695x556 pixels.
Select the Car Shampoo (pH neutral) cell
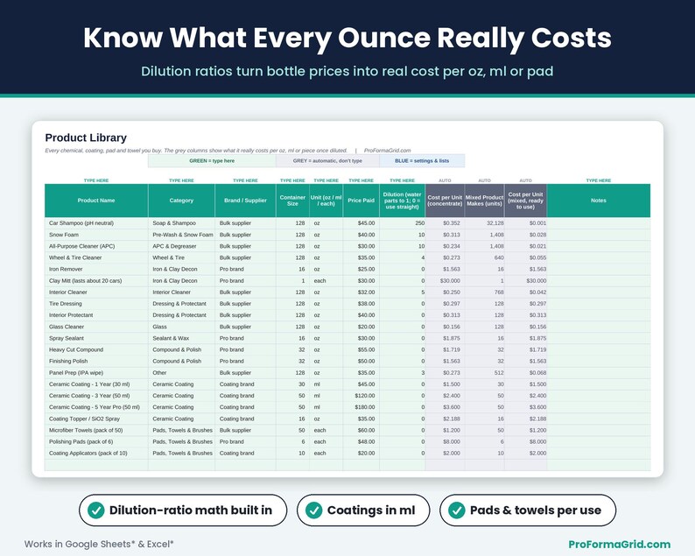[96, 223]
